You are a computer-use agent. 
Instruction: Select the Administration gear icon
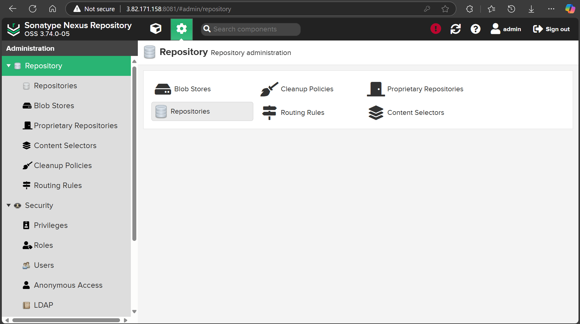click(x=181, y=29)
